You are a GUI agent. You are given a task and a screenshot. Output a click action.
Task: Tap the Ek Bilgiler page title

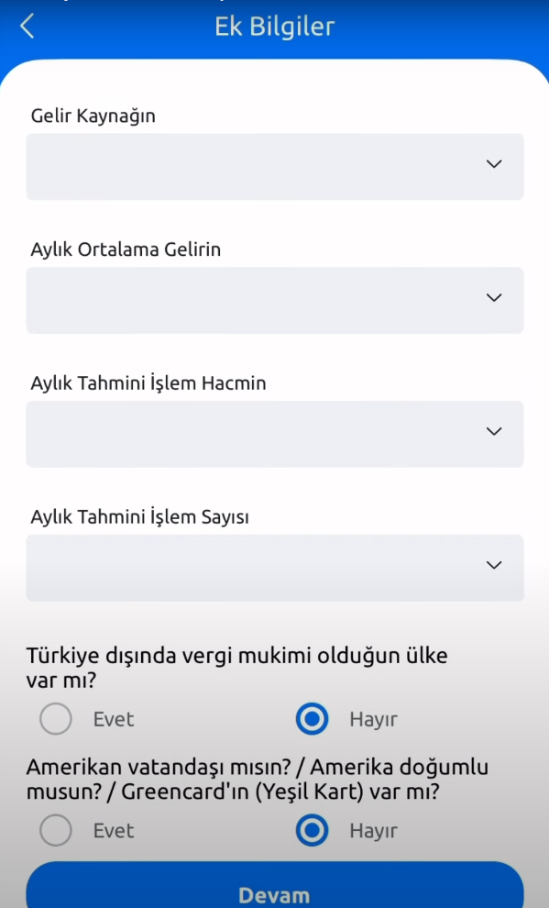(x=275, y=26)
